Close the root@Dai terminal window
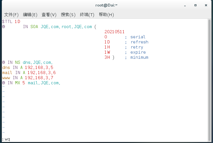This screenshot has width=213, height=143. click(x=206, y=5)
